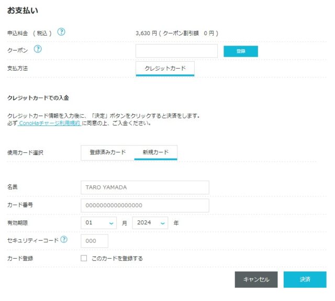Open help icon beside 申込料金 (税込)
Image resolution: width=335 pixels, height=301 pixels.
(x=61, y=32)
